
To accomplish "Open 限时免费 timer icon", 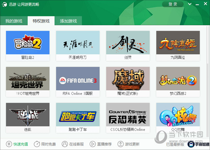I will pos(37,144).
